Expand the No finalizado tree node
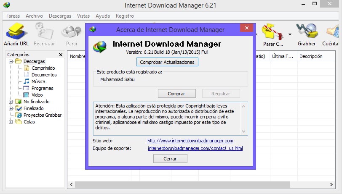Viewport: 342px width, 194px height. (11, 102)
